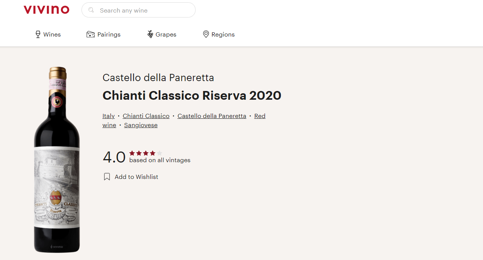Image resolution: width=483 pixels, height=260 pixels.
Task: Follow the Italy country link
Action: pos(108,116)
